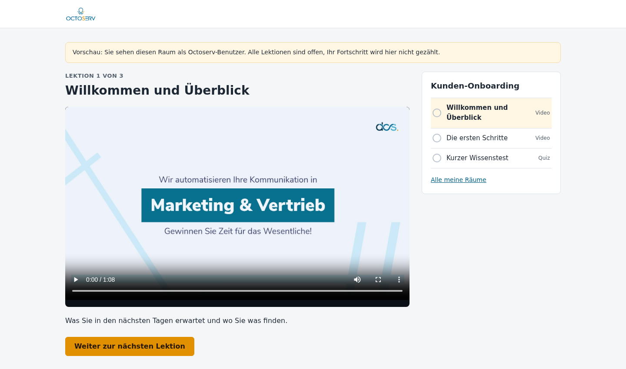Viewport: 626px width, 369px height.
Task: Click the video time display 0:00 / 1:08
Action: point(100,280)
